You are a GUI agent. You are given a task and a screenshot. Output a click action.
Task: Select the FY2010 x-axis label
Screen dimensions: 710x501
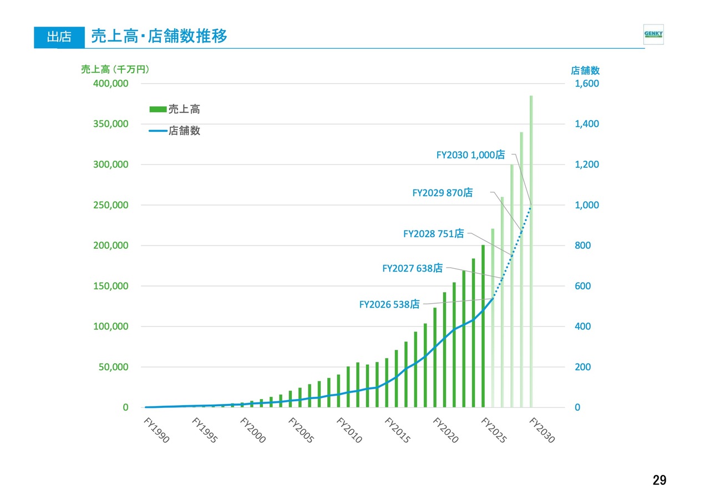point(351,431)
